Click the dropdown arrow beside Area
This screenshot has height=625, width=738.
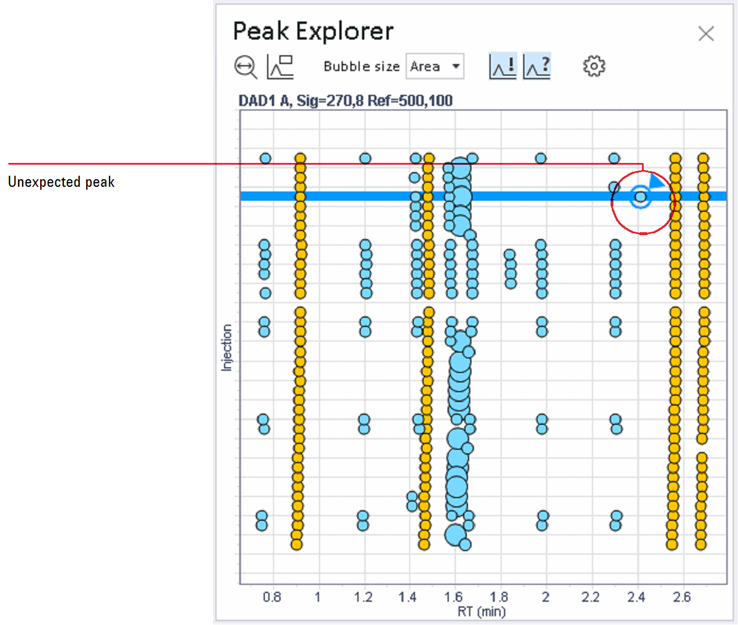click(456, 66)
